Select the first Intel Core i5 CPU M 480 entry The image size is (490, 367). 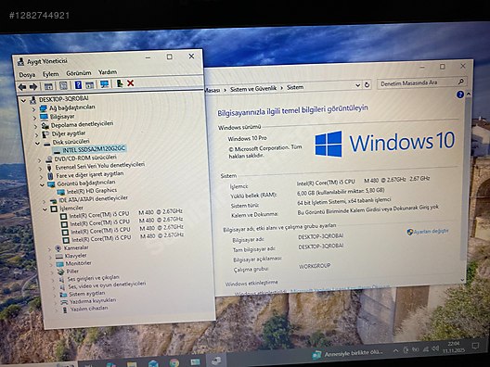coord(125,214)
